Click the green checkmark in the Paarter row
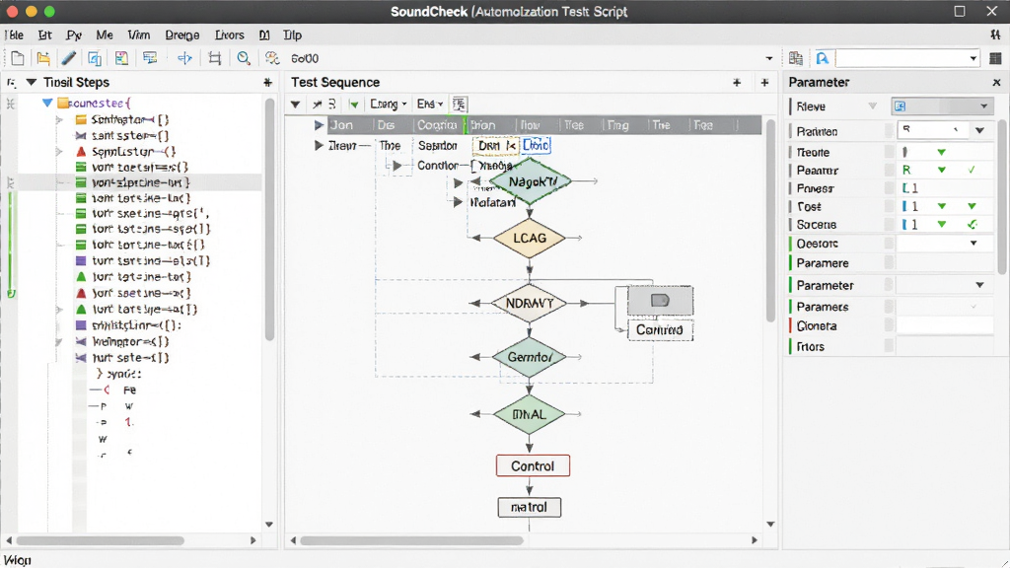Viewport: 1010px width, 568px height. (x=972, y=170)
